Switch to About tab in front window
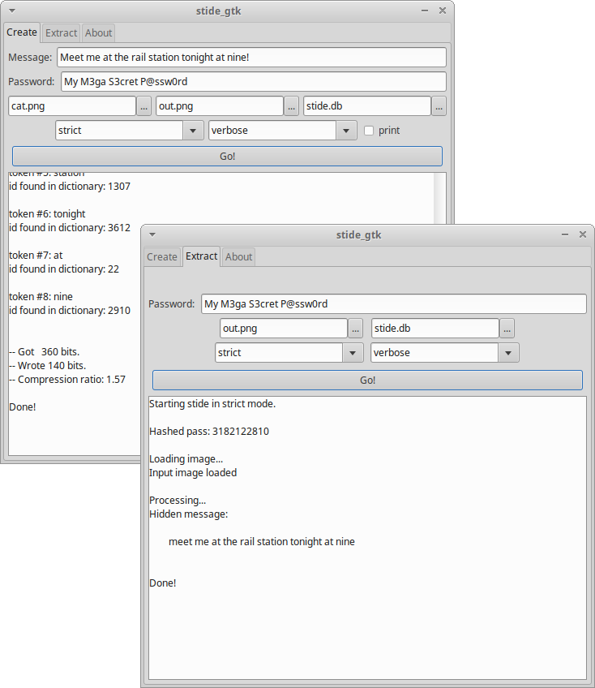Viewport: 595px width, 688px height. point(238,256)
